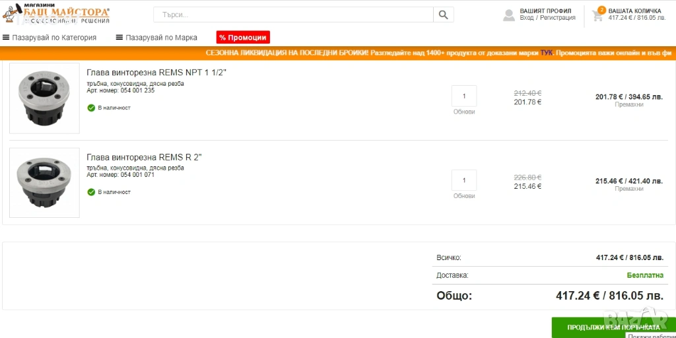Click green availability checkmark for REMS NPT 1 1/2"
The image size is (676, 338).
coord(91,108)
